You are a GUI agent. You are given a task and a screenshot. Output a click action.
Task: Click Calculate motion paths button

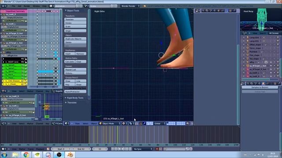tap(70, 61)
